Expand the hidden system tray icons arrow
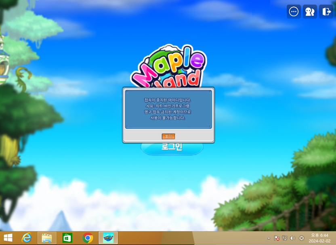 269,239
